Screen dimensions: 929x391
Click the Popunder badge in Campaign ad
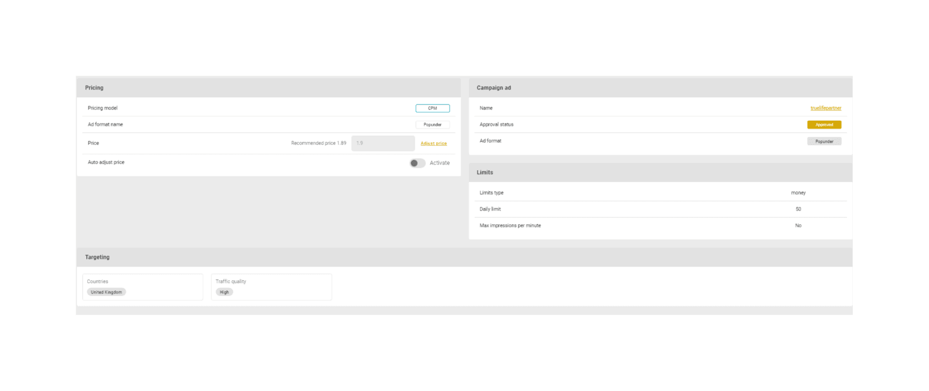[824, 141]
